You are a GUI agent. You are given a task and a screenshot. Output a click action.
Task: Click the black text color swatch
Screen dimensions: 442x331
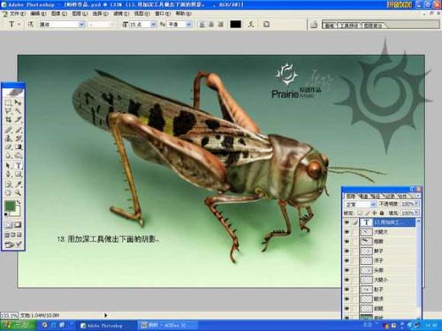(235, 25)
